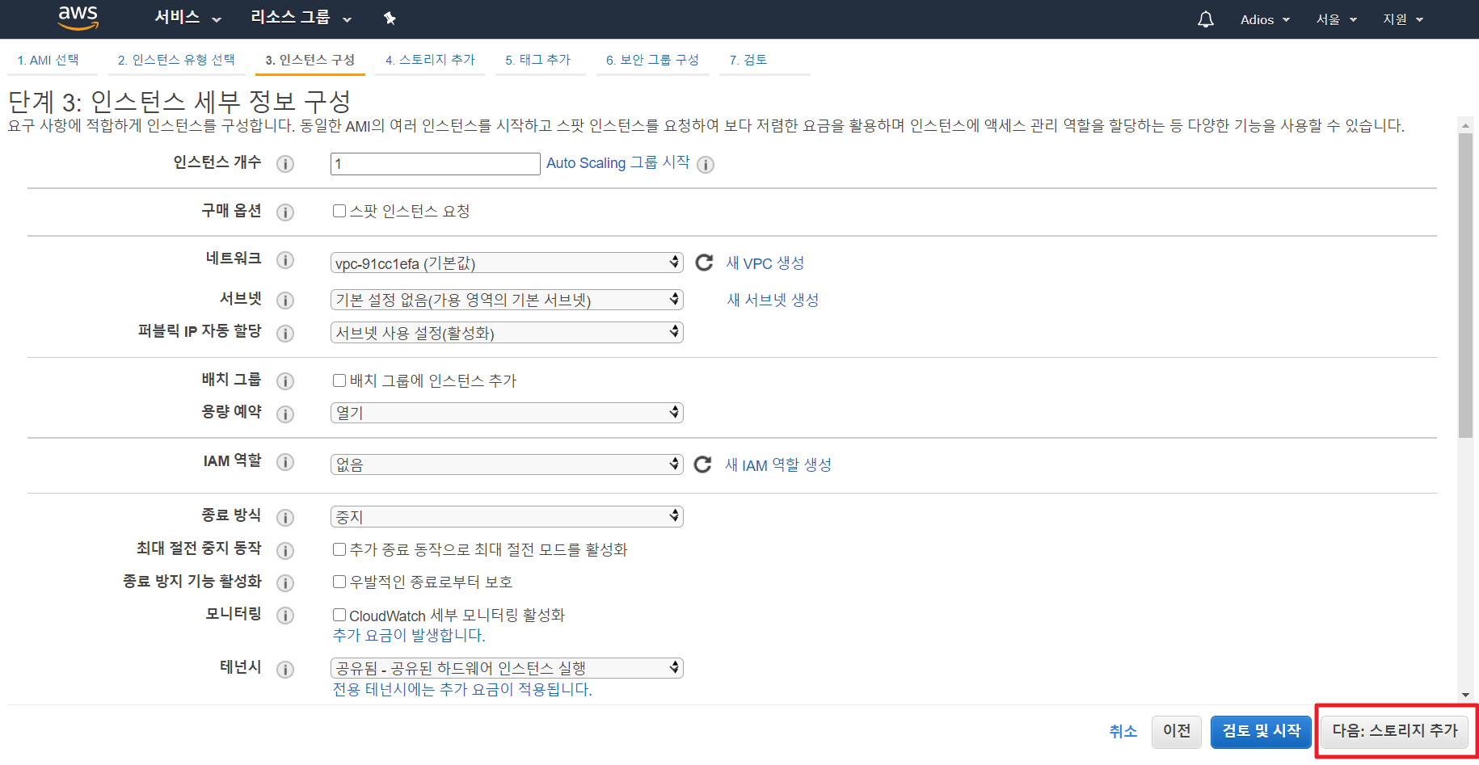Enable 스팟 인스턴스 요청 checkbox
The image size is (1479, 765).
tap(339, 211)
